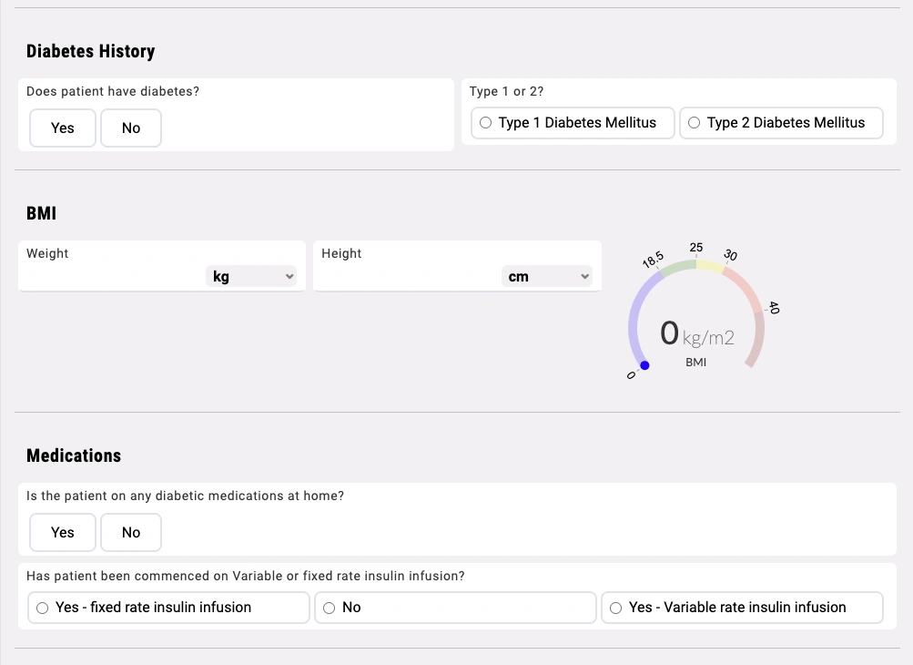Click the blue marker on the BMI gauge
Screen dimensions: 913x665
pyautogui.click(x=644, y=365)
